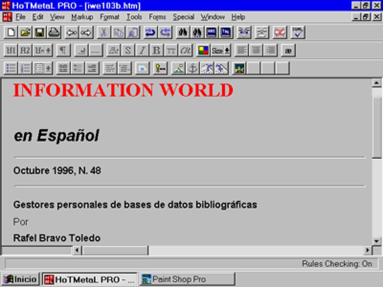Go back with the left arrow icon
383x287 pixels.
(71, 33)
